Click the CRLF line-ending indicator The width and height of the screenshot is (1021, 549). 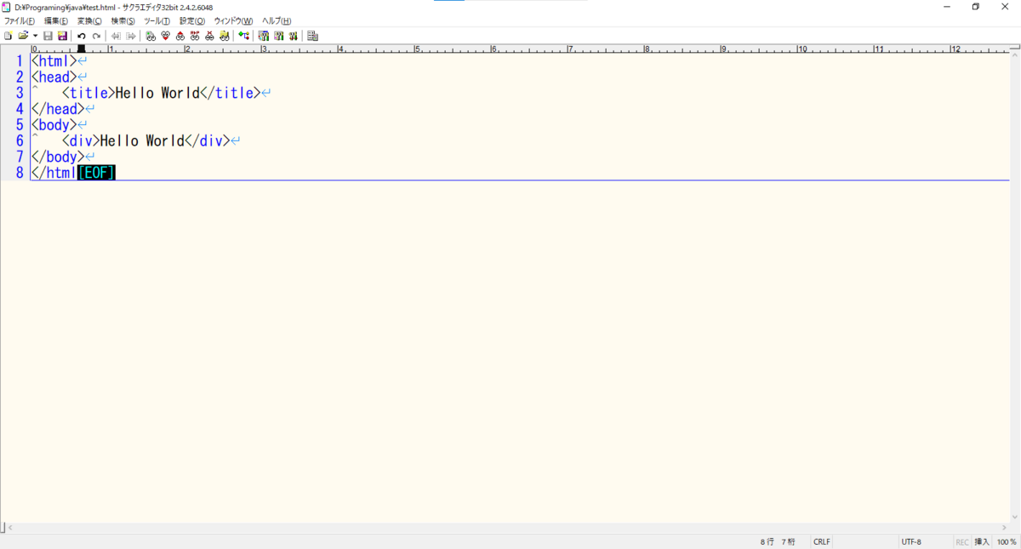(x=822, y=541)
